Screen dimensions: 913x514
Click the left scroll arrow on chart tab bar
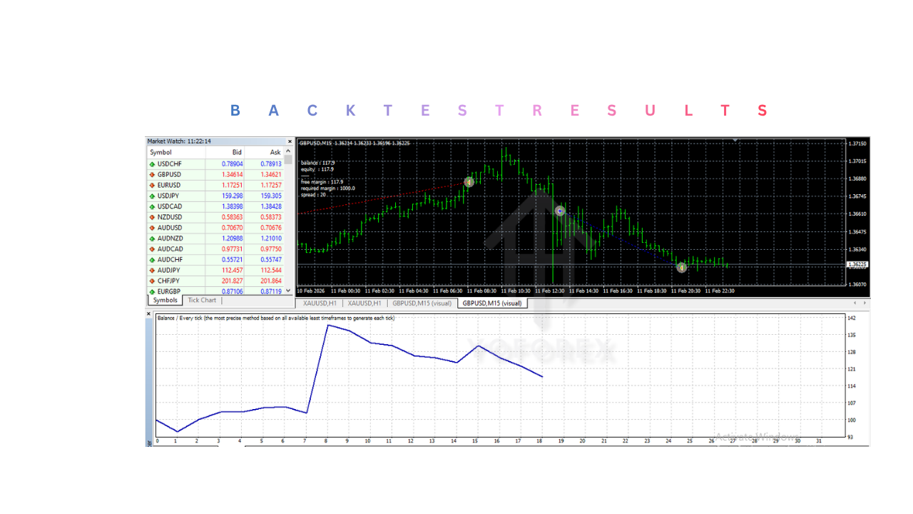[854, 303]
